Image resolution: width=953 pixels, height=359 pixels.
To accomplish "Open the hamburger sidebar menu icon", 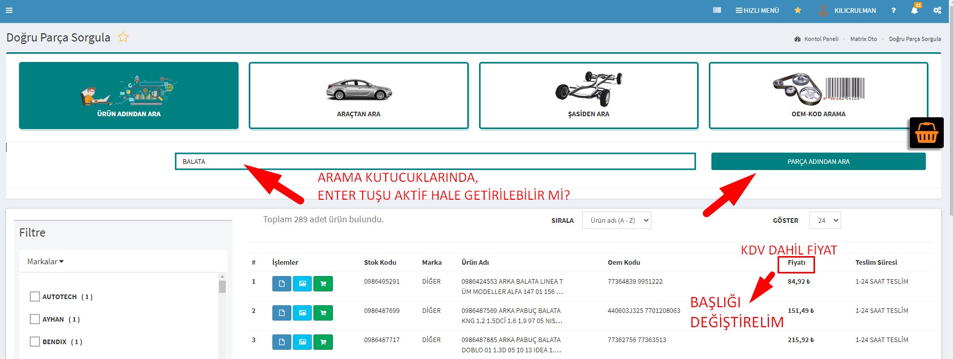I will click(9, 10).
